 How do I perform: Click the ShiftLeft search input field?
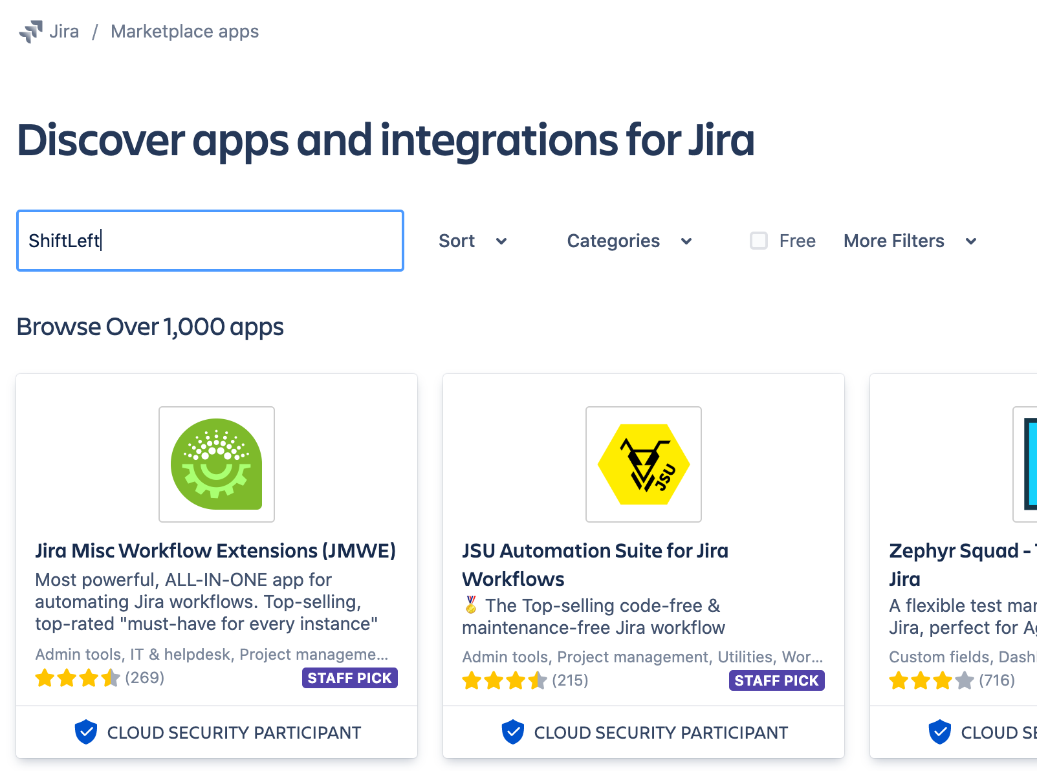coord(210,241)
